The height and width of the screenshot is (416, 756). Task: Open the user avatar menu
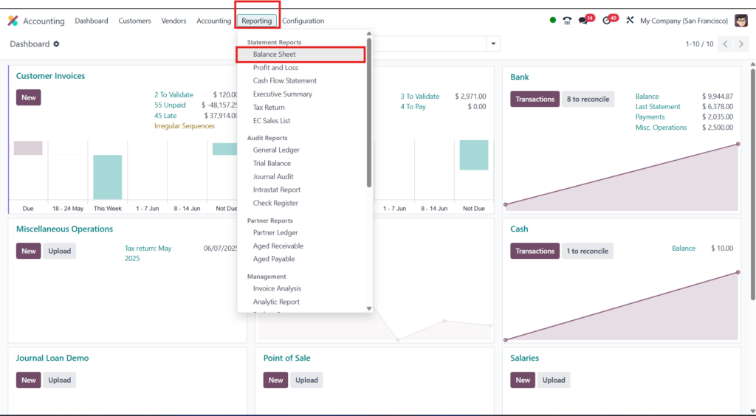(x=741, y=20)
